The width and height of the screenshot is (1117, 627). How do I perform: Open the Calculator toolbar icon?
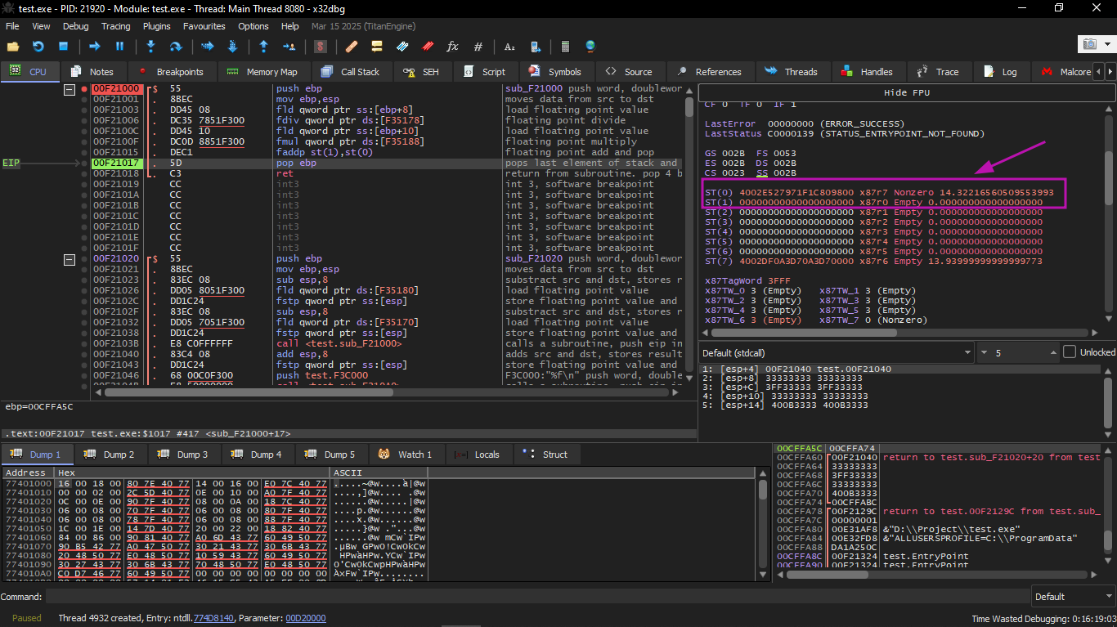[x=564, y=47]
